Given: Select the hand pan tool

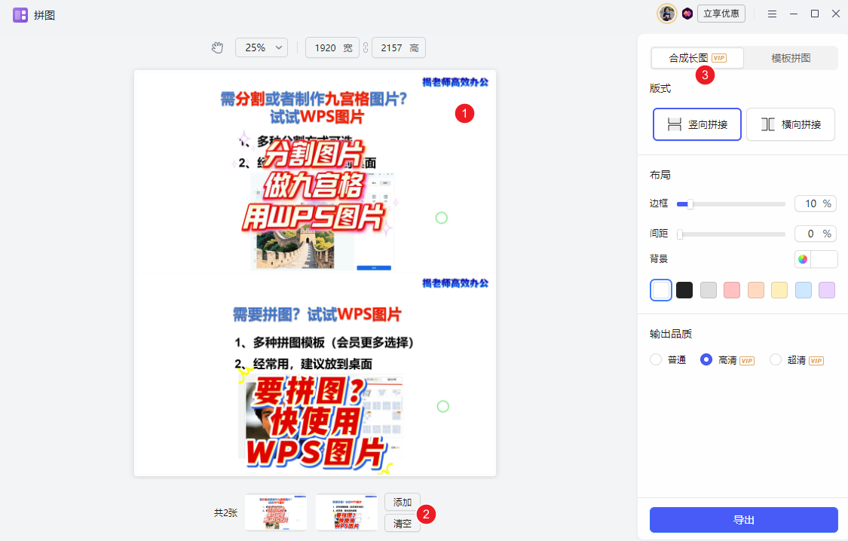Looking at the screenshot, I should (x=217, y=47).
